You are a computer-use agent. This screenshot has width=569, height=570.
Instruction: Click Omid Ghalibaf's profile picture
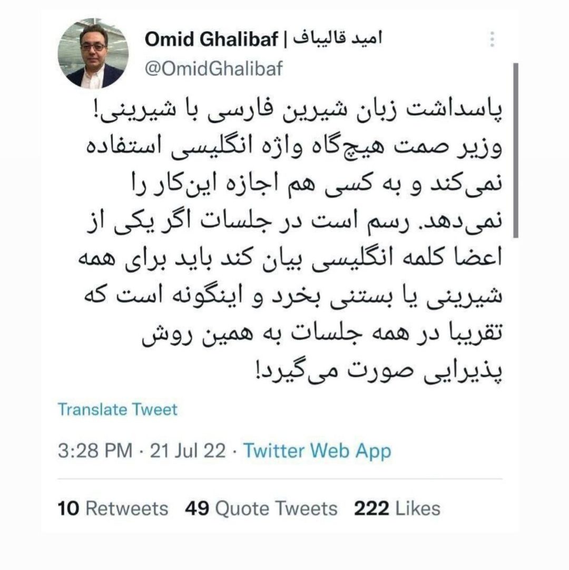(x=92, y=54)
